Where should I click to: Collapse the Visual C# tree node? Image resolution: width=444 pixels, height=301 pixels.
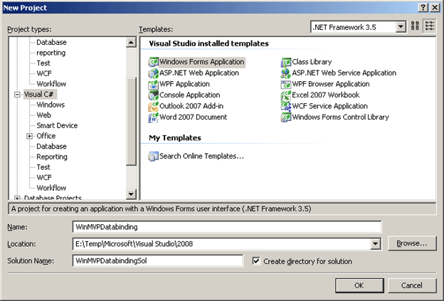pos(18,95)
